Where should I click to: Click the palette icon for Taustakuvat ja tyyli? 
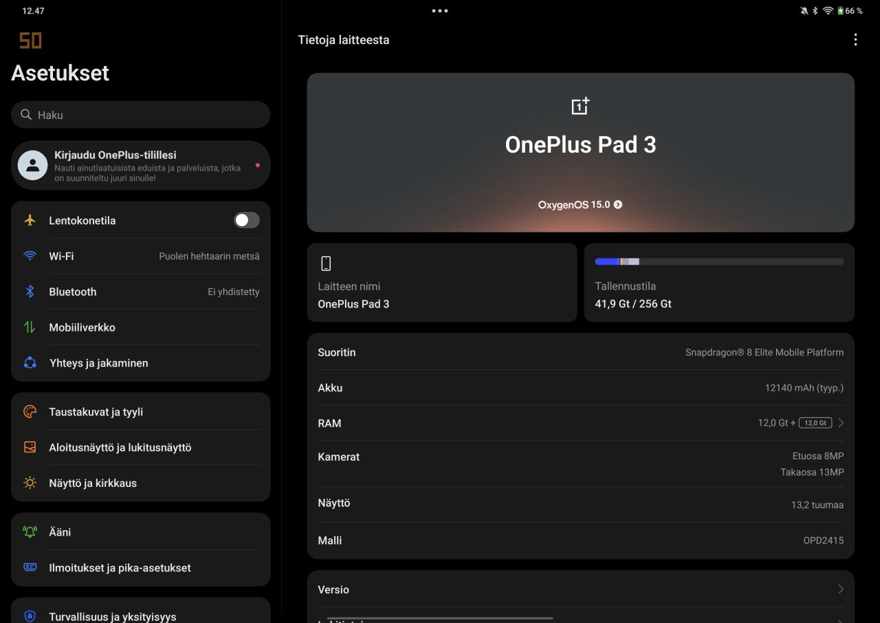pyautogui.click(x=30, y=412)
